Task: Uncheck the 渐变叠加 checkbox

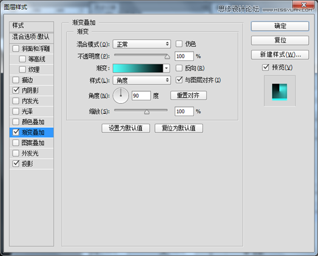Action: click(x=16, y=132)
